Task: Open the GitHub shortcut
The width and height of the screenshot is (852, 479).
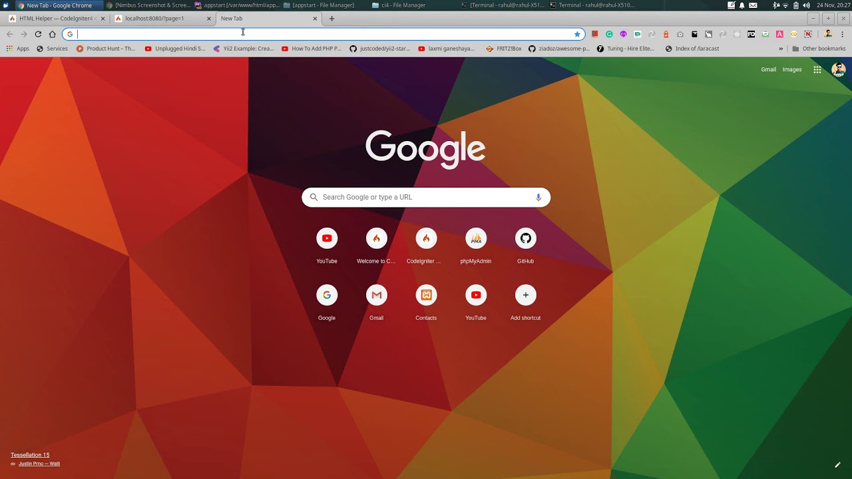Action: click(525, 245)
